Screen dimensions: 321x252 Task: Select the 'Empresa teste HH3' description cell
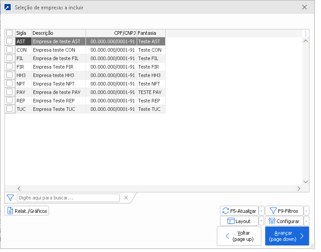click(x=59, y=75)
